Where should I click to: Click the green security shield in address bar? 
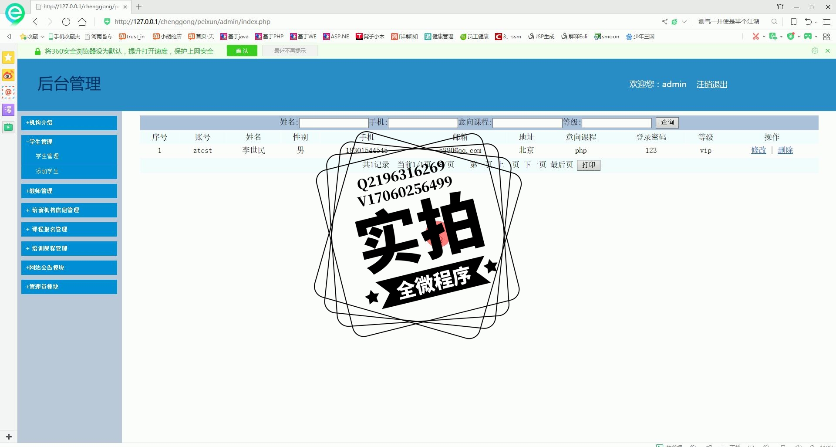click(107, 21)
